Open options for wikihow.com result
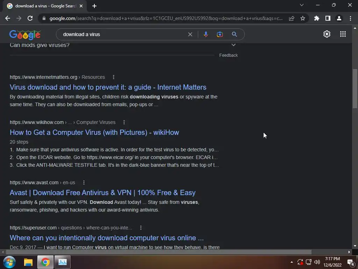 124,122
